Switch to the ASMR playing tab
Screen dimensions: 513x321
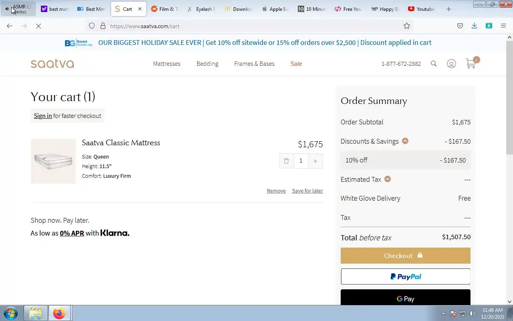tap(19, 9)
